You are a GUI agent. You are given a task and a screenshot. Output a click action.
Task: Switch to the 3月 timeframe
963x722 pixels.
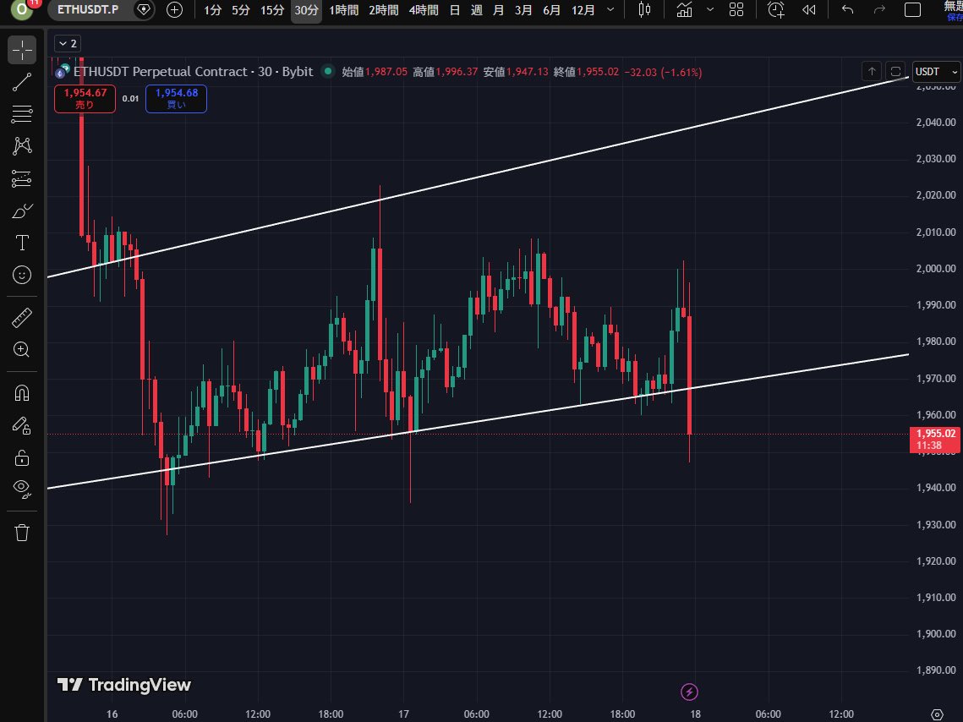(524, 10)
